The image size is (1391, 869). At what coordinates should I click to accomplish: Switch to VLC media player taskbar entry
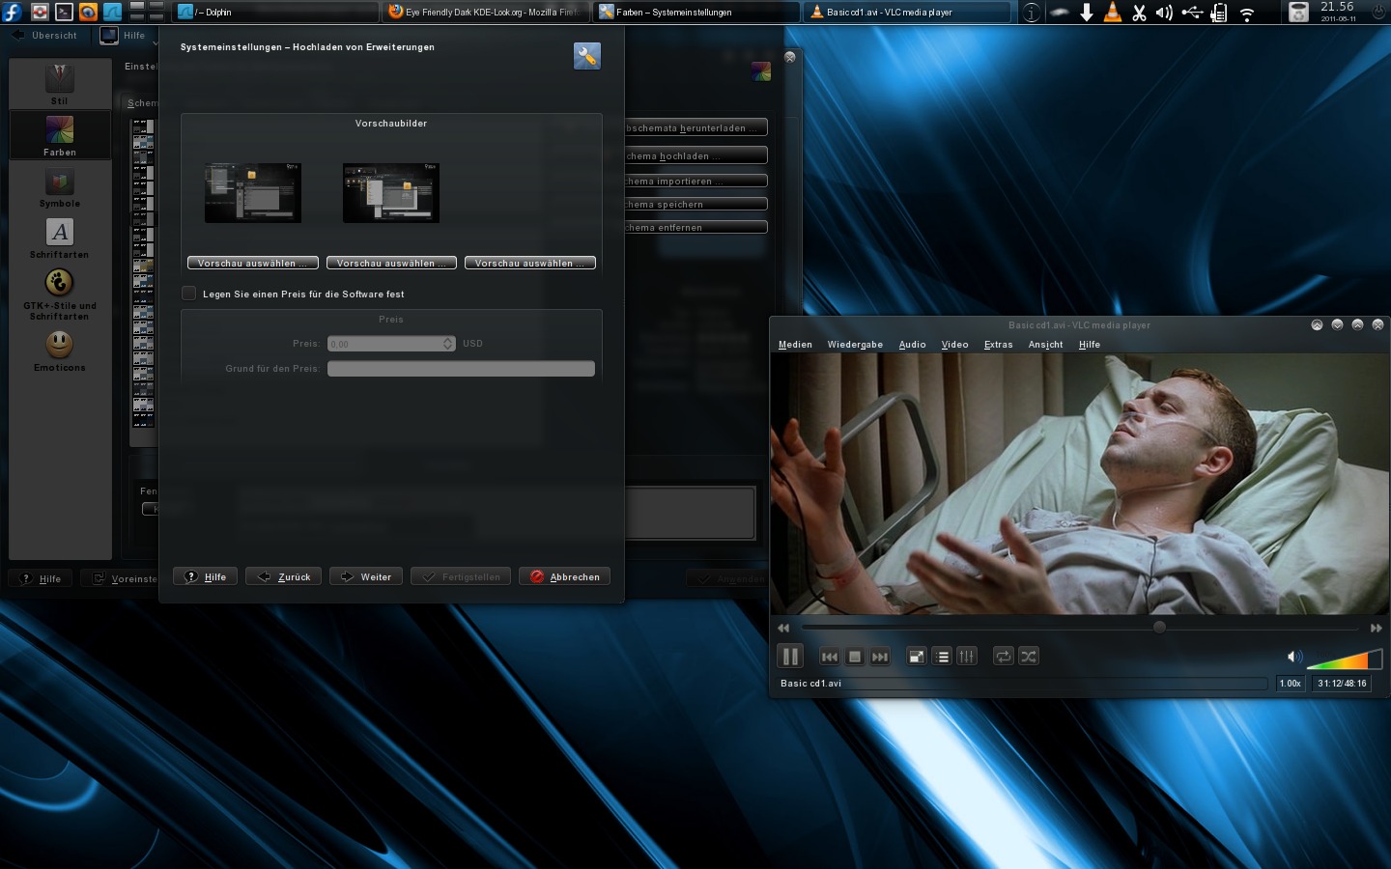tap(907, 12)
